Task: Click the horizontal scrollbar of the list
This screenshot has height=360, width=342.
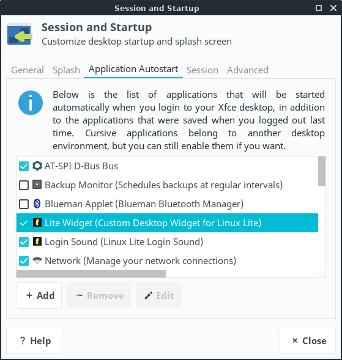Action: [91, 274]
